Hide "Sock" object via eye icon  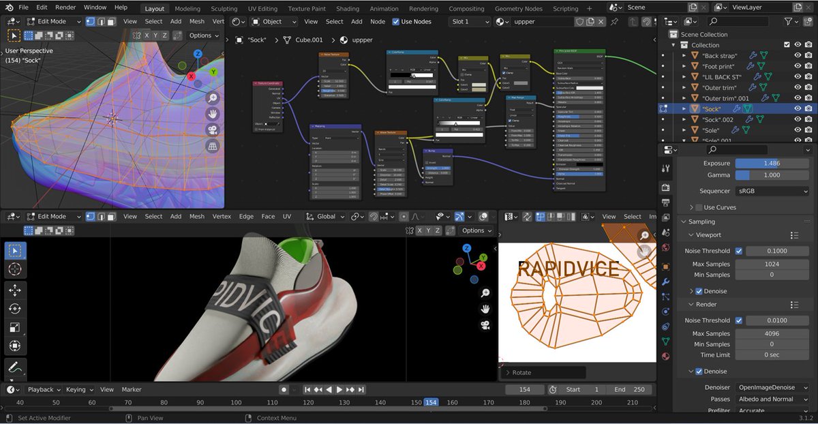pyautogui.click(x=798, y=108)
